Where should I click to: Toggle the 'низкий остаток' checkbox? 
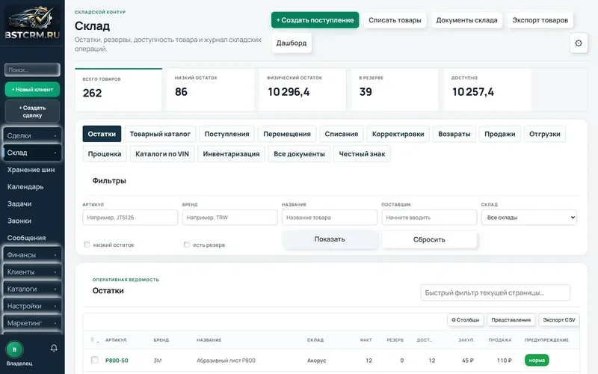coord(87,245)
